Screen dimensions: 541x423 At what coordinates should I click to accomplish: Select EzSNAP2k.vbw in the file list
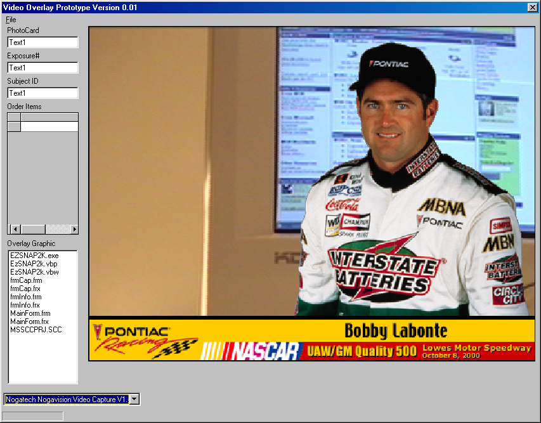point(34,272)
